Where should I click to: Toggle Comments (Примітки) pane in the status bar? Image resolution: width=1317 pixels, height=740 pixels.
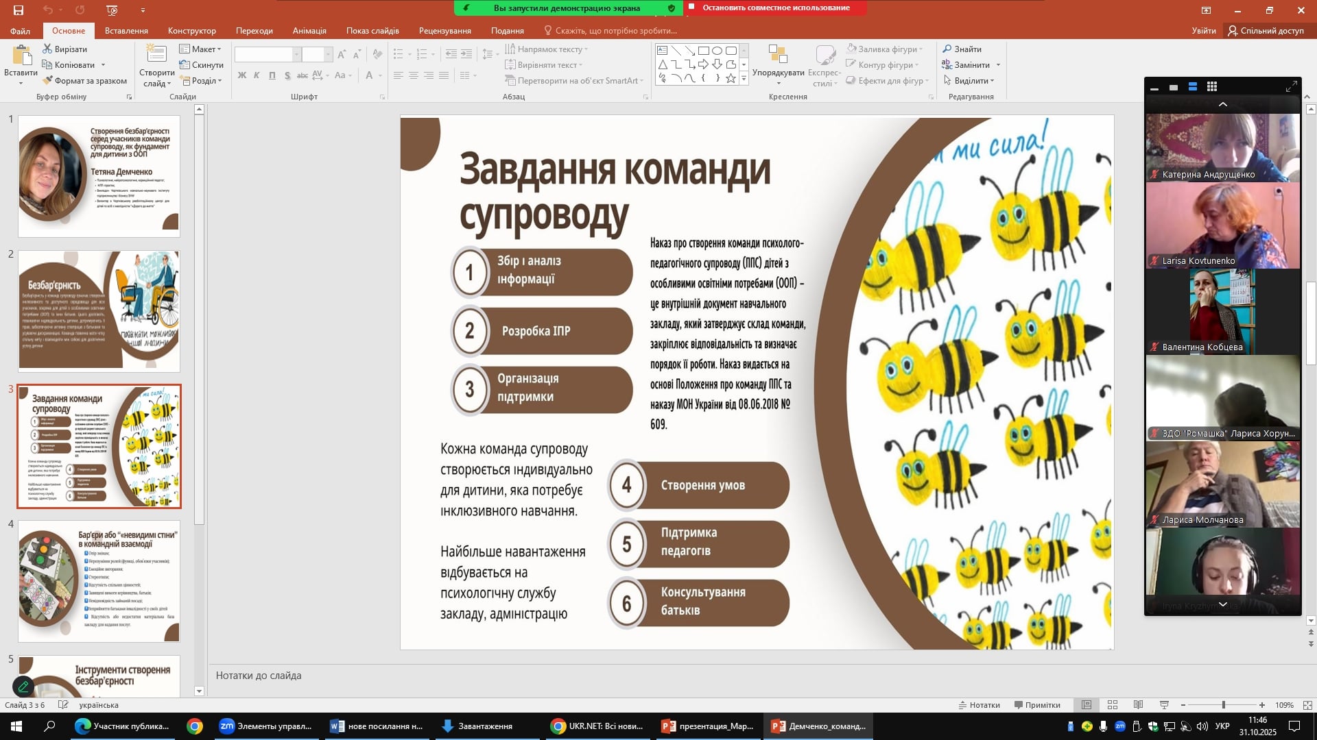click(1036, 705)
